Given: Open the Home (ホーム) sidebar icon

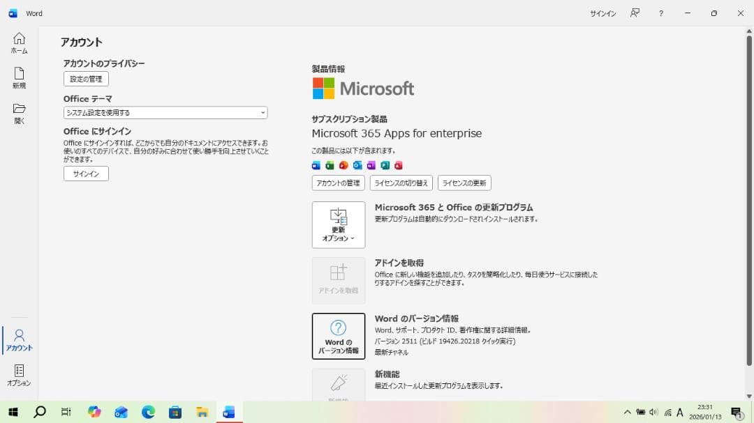Looking at the screenshot, I should click(19, 42).
